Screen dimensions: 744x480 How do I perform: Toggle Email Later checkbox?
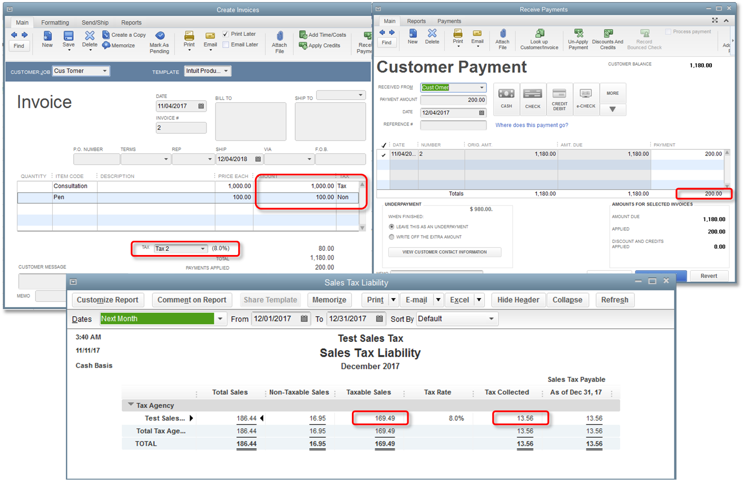226,45
